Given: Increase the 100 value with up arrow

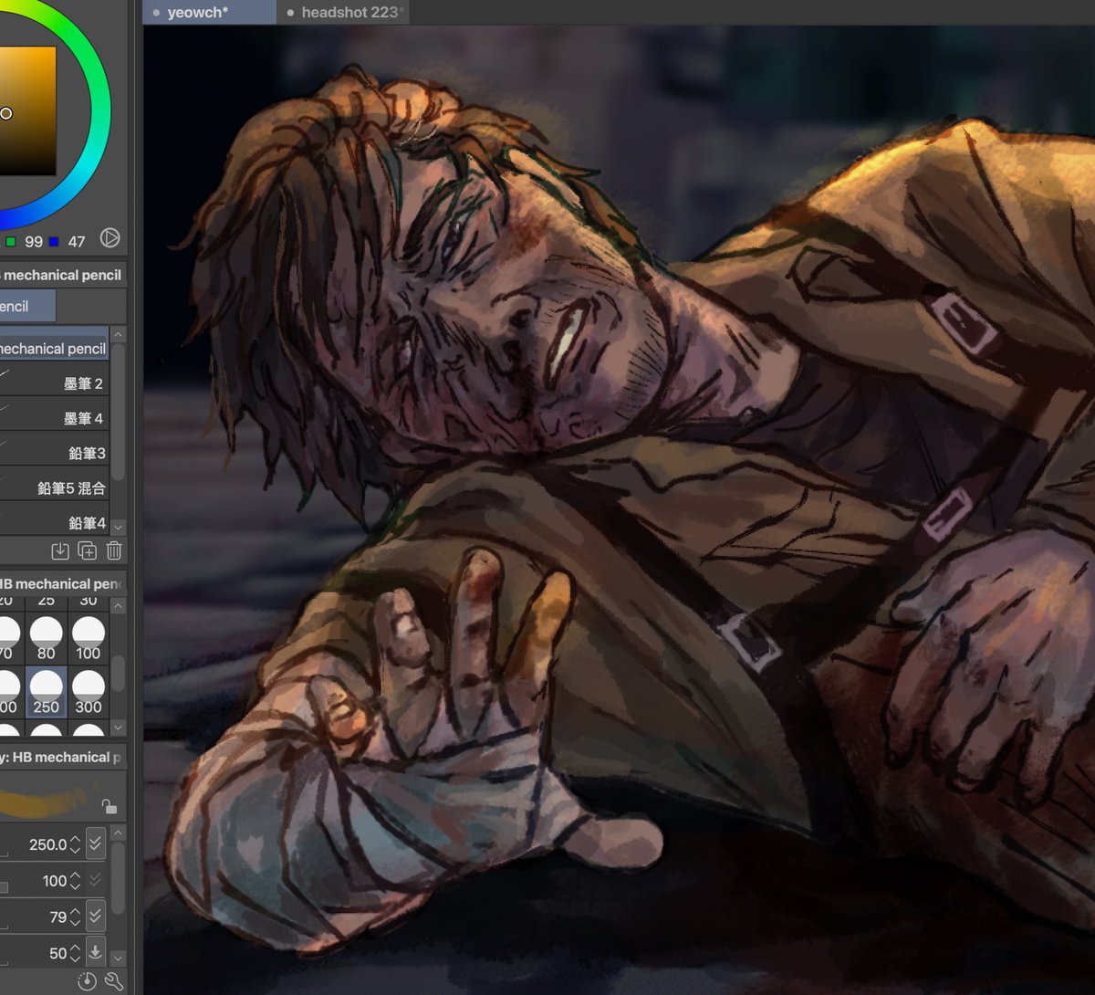Looking at the screenshot, I should pyautogui.click(x=75, y=875).
